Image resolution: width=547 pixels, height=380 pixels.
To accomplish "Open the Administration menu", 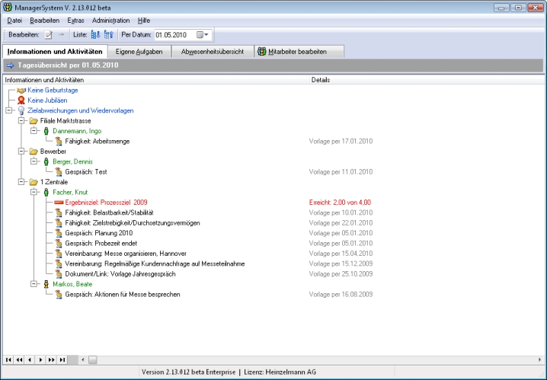I will point(110,20).
